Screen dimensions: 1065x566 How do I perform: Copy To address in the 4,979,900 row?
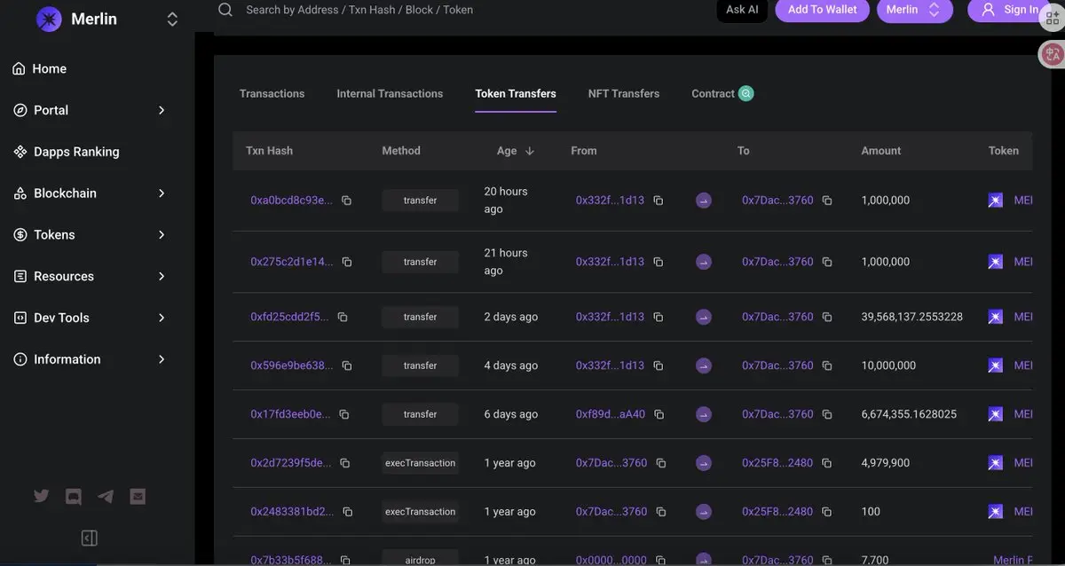pyautogui.click(x=827, y=463)
